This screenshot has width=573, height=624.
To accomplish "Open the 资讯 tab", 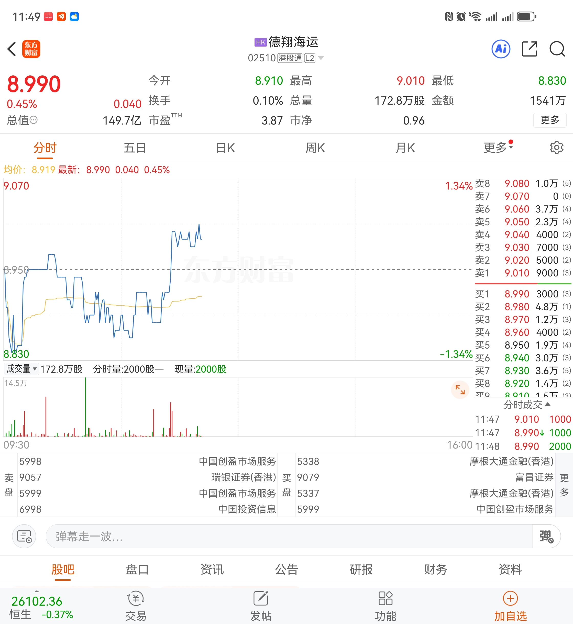I will [x=212, y=570].
